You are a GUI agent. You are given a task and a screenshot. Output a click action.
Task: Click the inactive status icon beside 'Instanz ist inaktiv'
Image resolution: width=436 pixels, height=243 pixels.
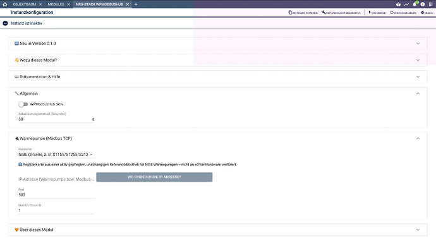(x=5, y=23)
